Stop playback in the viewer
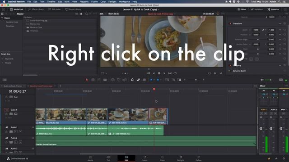Screen dimensions: 289x162 [159, 73]
